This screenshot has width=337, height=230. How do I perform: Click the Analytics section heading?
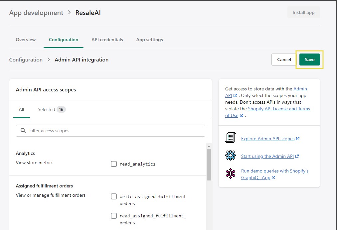click(25, 153)
